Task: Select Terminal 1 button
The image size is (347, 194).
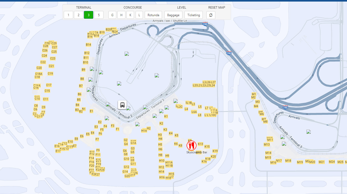Action: tap(68, 15)
